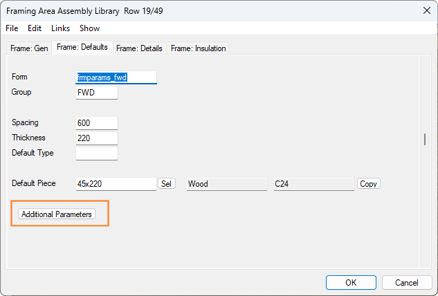Switch to the Frame: Details tab
Image resolution: width=438 pixels, height=296 pixels.
click(x=139, y=48)
